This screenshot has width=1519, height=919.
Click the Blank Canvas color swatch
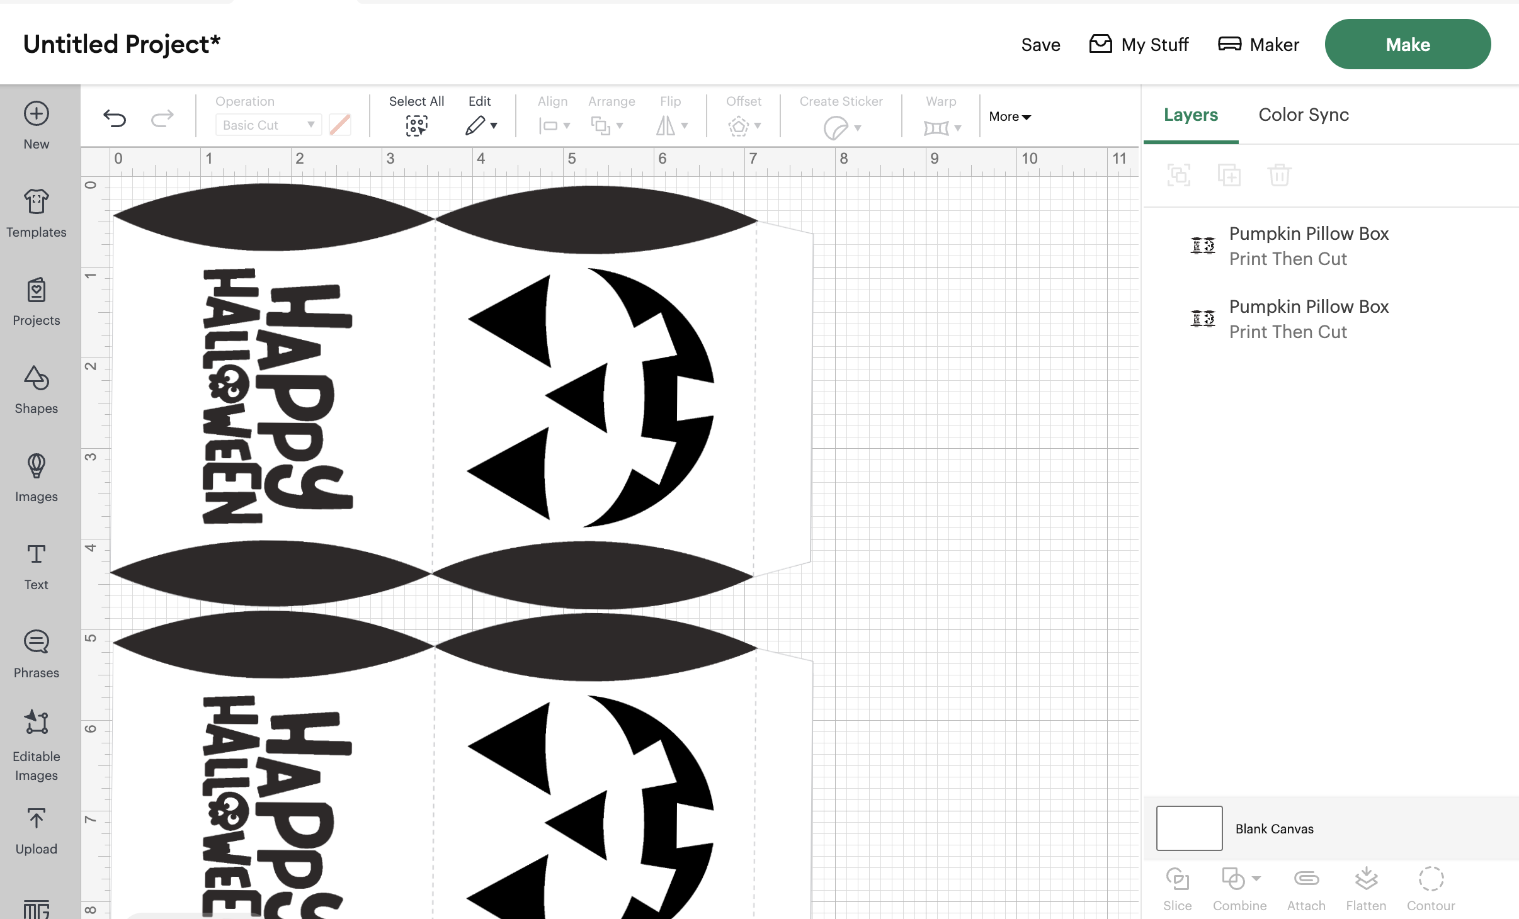(x=1189, y=828)
